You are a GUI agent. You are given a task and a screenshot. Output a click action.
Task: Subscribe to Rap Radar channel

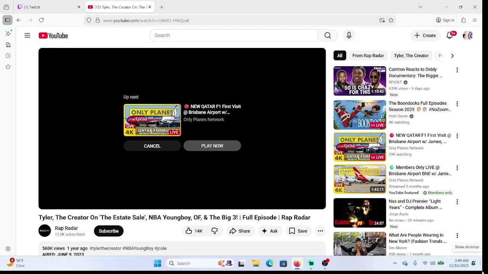tap(109, 231)
